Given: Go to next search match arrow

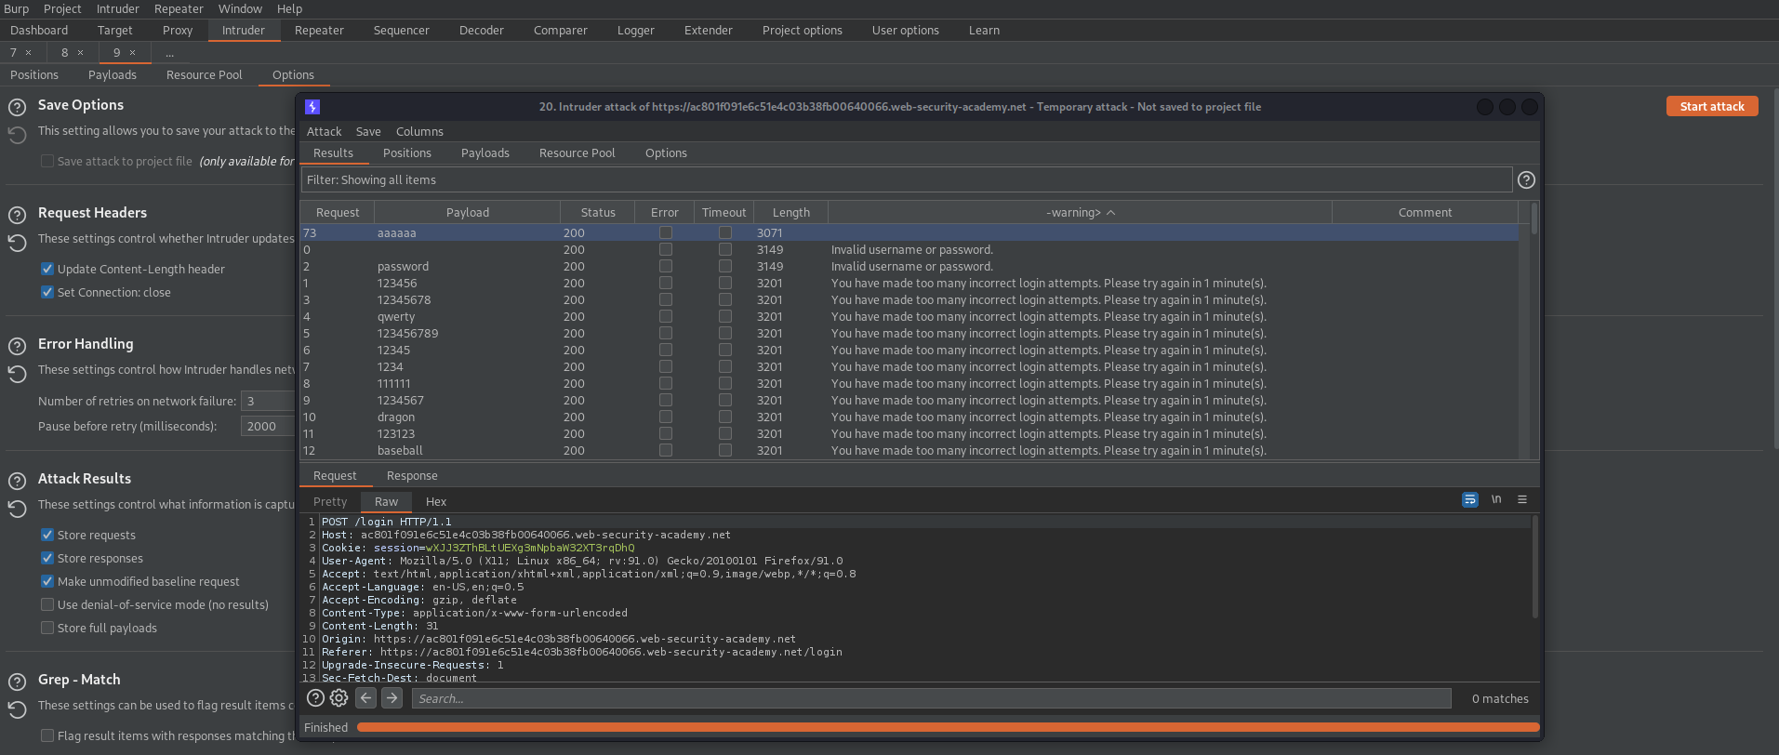Looking at the screenshot, I should tap(392, 698).
